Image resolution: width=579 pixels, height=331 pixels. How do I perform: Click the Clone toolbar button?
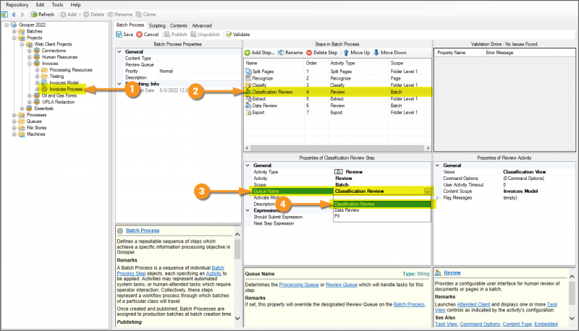pos(145,14)
